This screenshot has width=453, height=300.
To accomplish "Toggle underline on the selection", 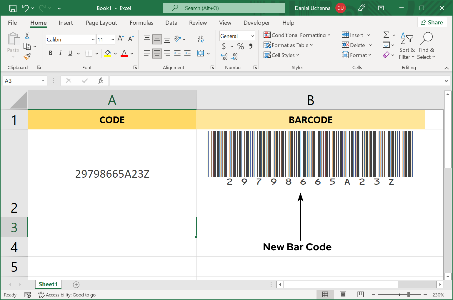I will [x=70, y=53].
